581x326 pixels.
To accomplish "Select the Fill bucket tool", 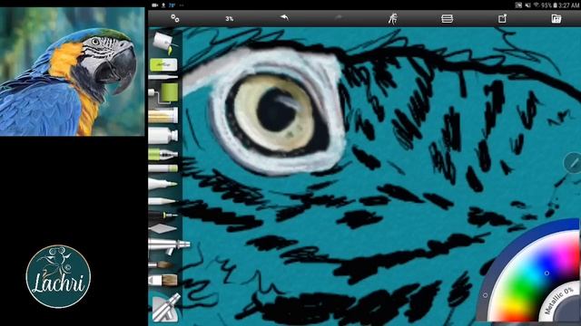I will [165, 43].
